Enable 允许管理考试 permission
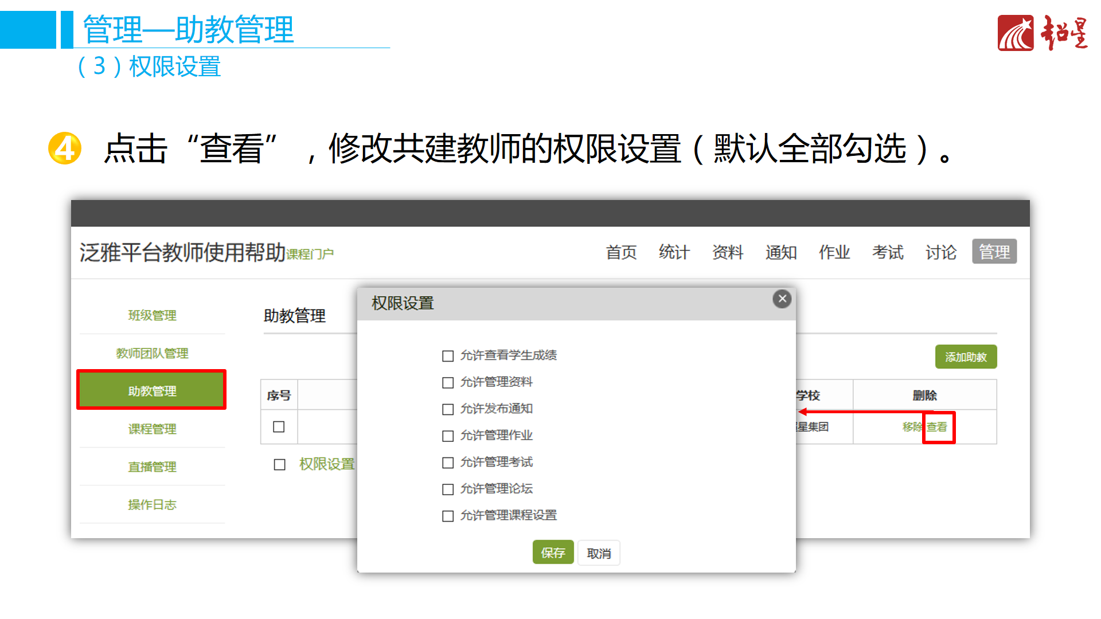Image resolution: width=1101 pixels, height=619 pixels. click(x=448, y=463)
